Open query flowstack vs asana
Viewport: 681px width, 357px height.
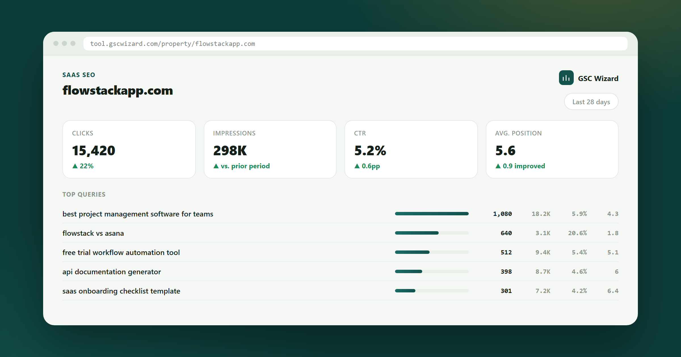pos(93,233)
